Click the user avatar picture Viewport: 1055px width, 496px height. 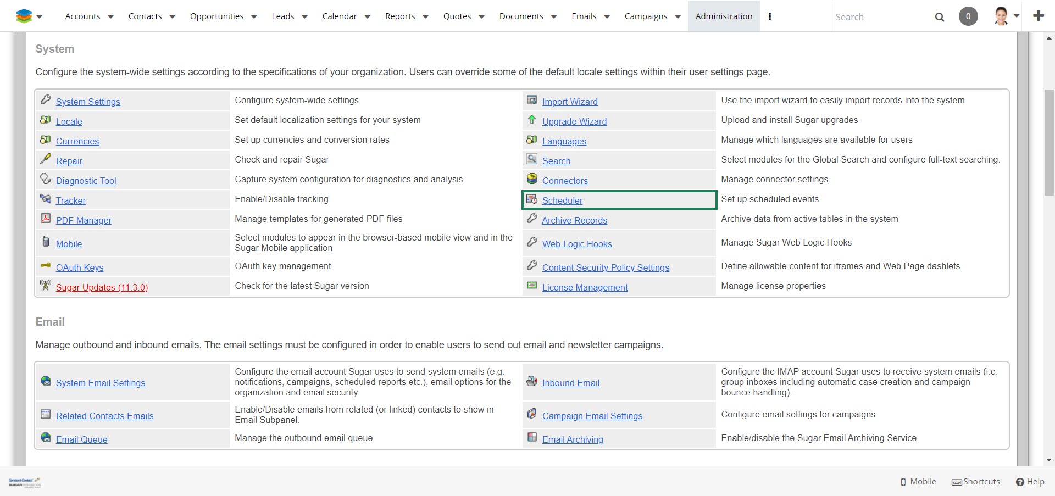1001,16
